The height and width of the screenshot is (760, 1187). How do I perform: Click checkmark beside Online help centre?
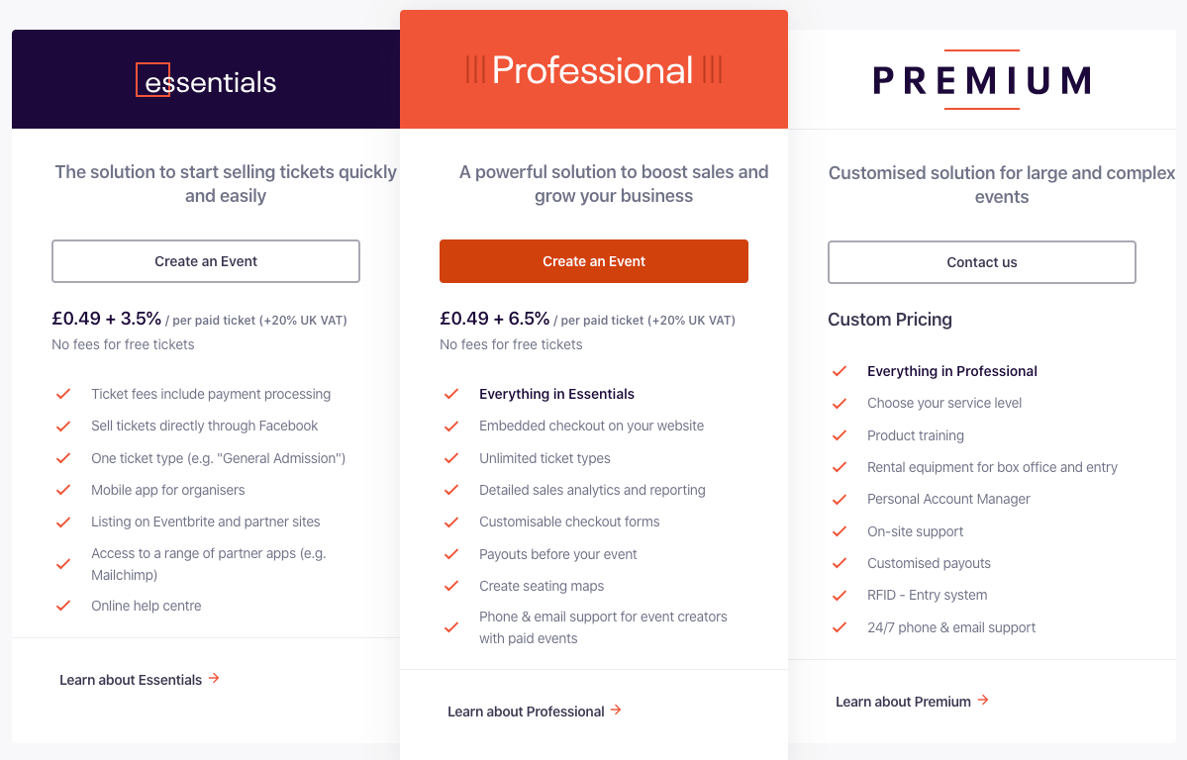(x=63, y=606)
